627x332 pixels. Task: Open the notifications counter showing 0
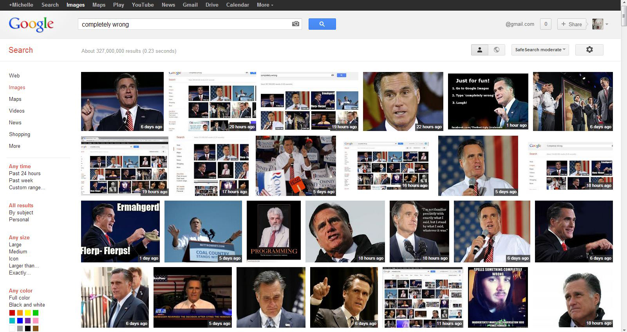click(x=546, y=24)
